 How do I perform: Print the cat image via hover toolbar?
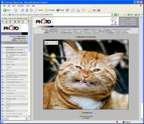(x=50, y=43)
